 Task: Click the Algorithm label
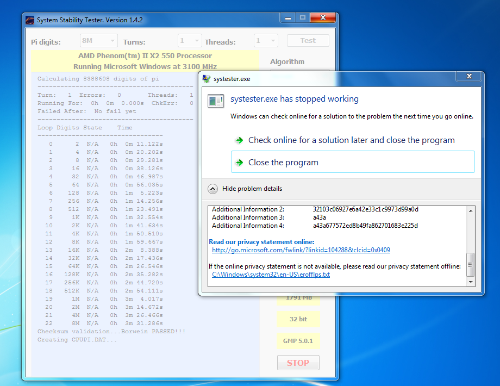click(x=287, y=62)
